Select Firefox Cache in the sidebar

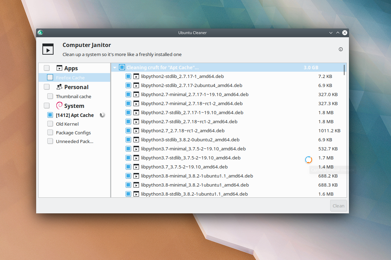point(70,78)
